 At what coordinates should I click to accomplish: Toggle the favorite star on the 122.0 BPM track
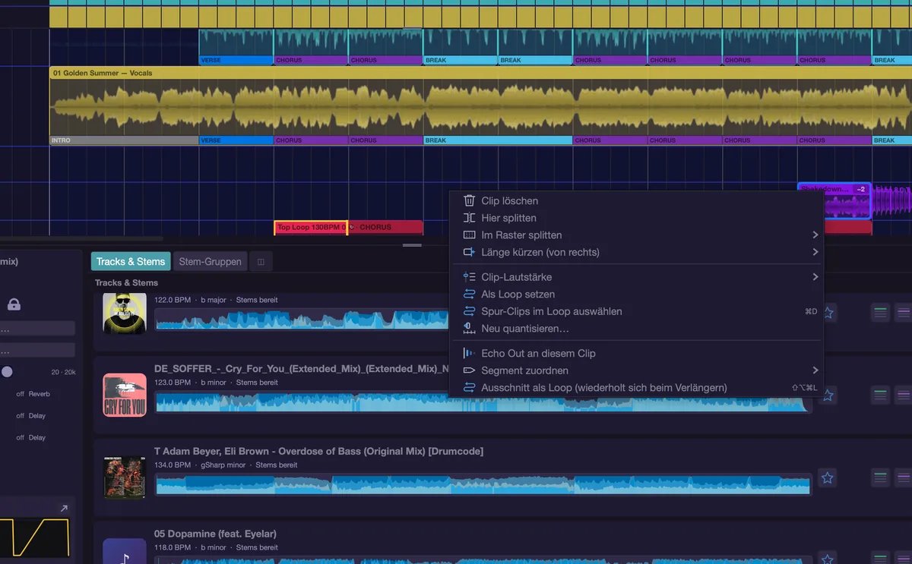pyautogui.click(x=828, y=312)
